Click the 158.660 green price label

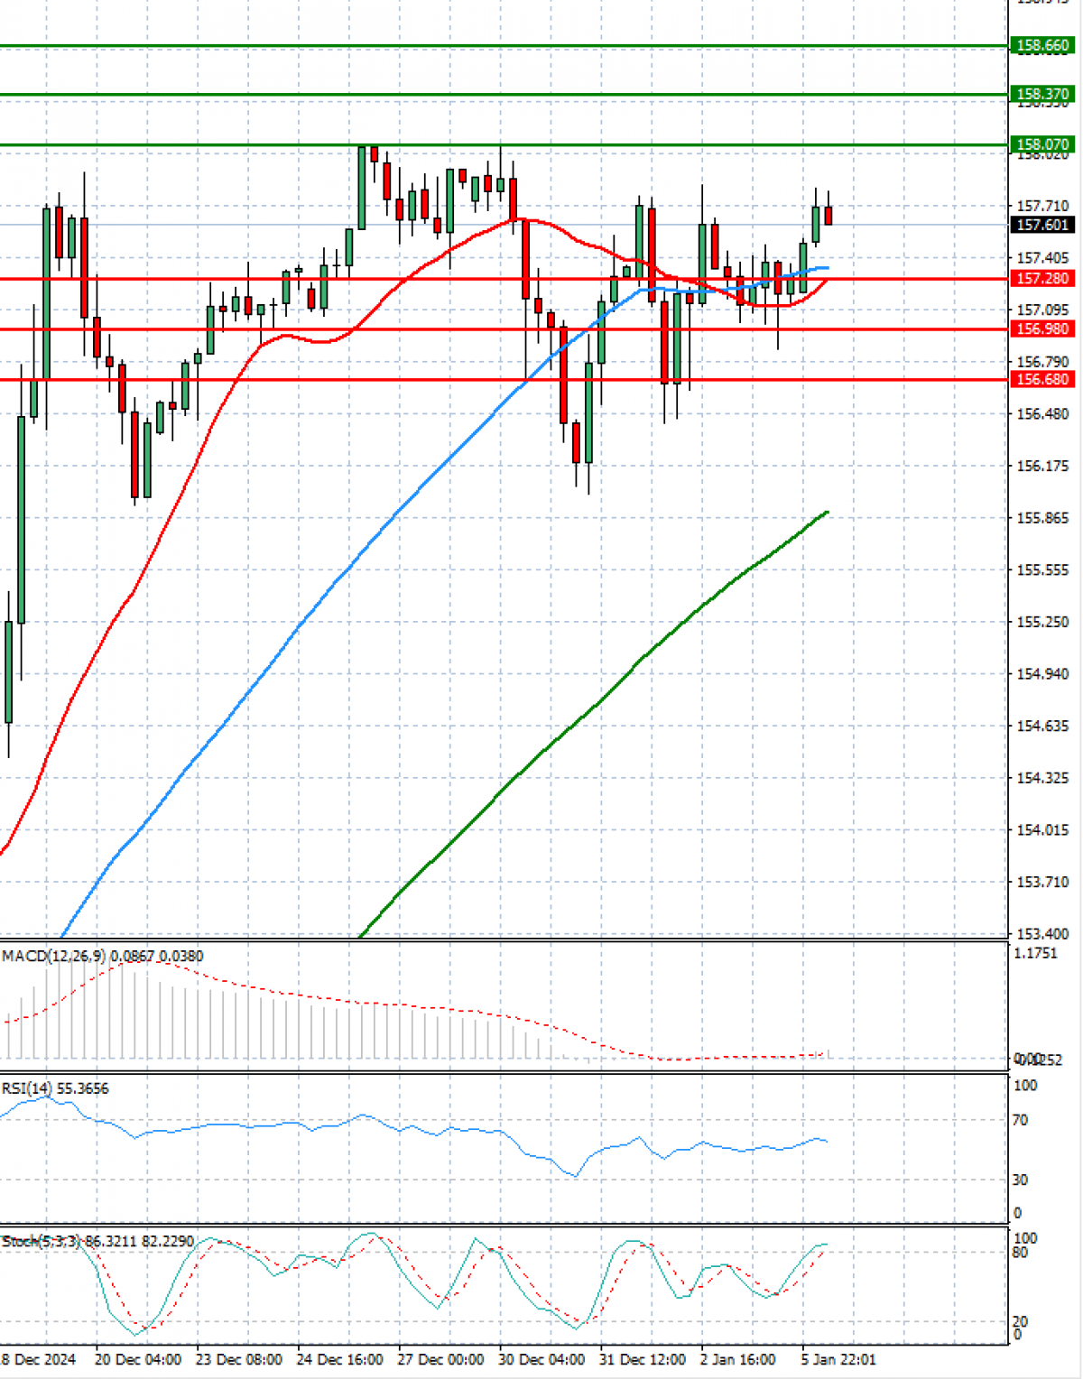tap(1042, 45)
